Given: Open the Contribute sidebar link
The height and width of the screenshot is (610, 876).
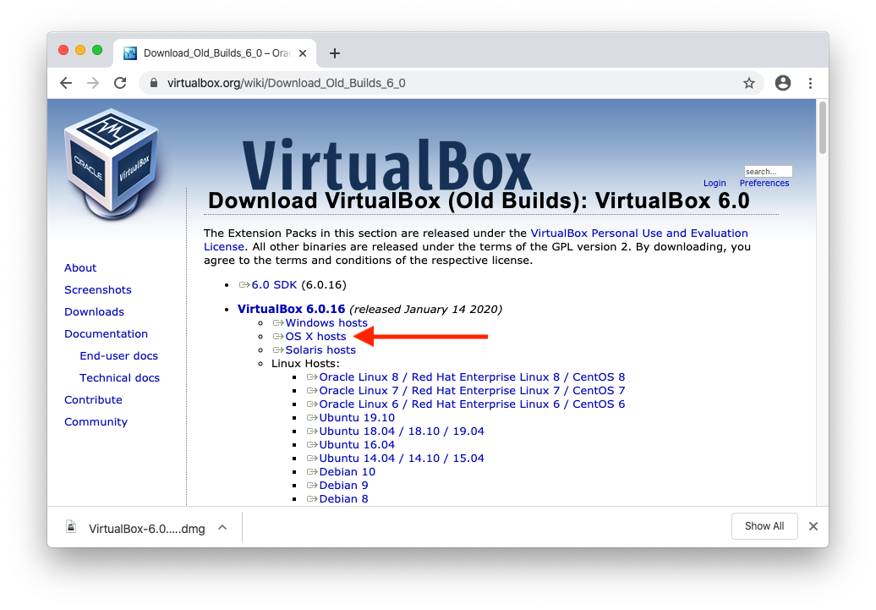Looking at the screenshot, I should pyautogui.click(x=93, y=400).
